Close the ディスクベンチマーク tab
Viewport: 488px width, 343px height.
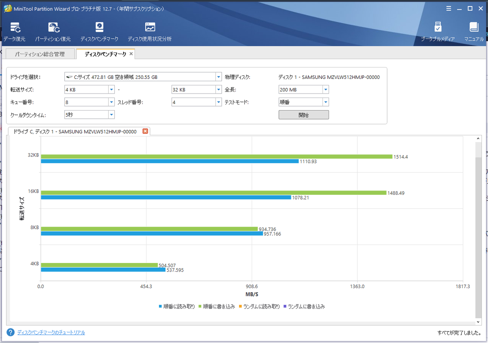coord(131,54)
